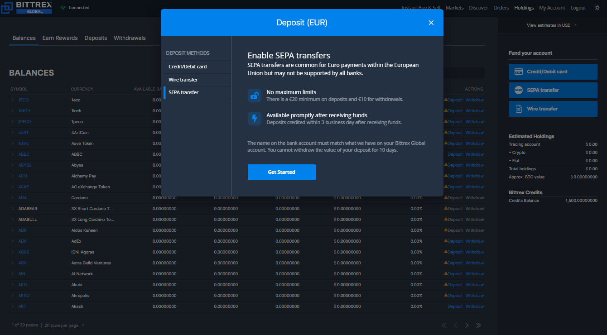607x335 pixels.
Task: Expand the AAVE row chevron
Action: click(13, 144)
